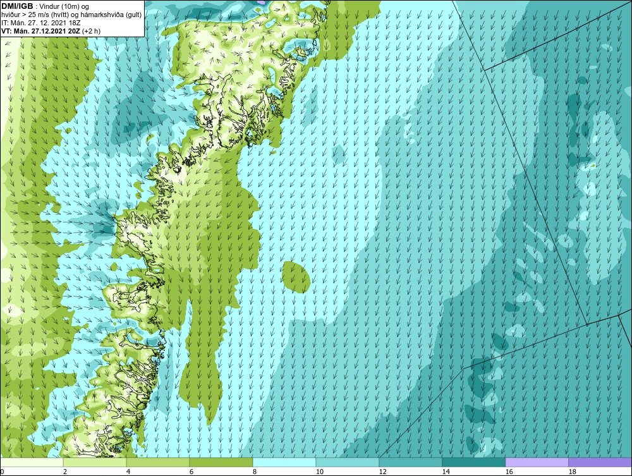
Task: Click the legend label "10"
Action: 319,472
